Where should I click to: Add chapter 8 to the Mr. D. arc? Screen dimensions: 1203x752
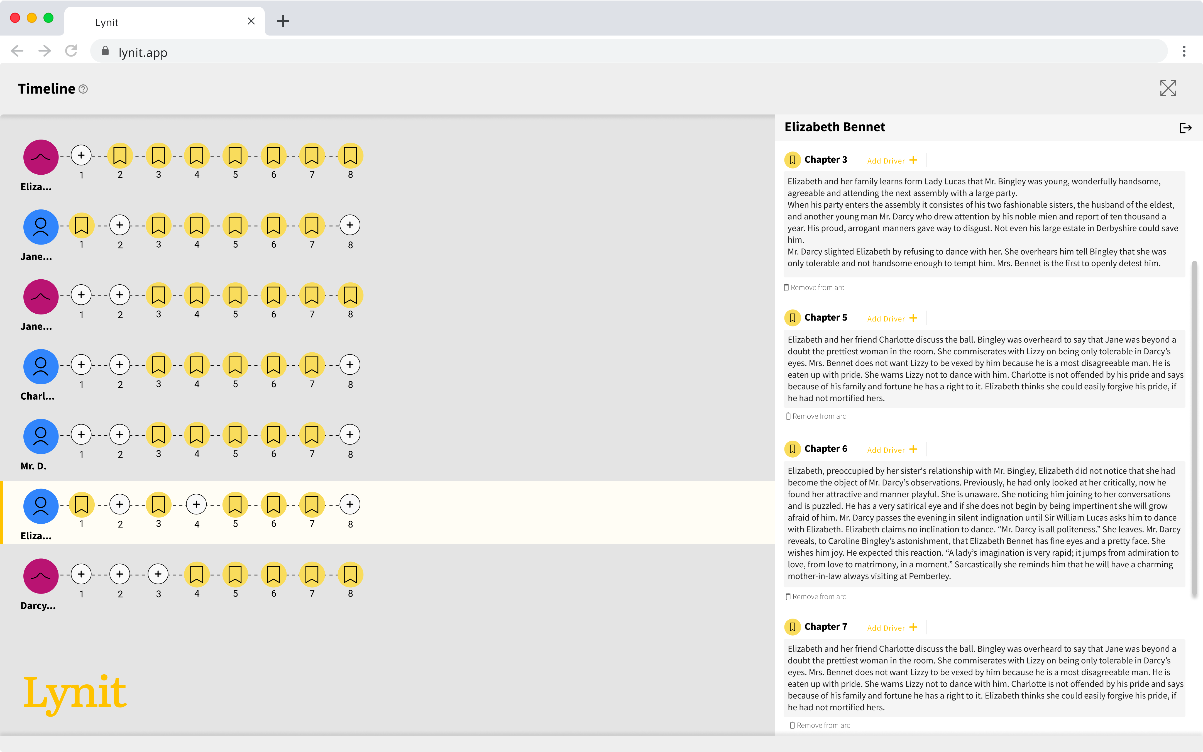(x=350, y=435)
